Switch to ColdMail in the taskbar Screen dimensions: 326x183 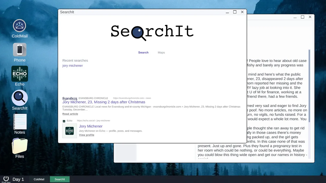point(39,179)
